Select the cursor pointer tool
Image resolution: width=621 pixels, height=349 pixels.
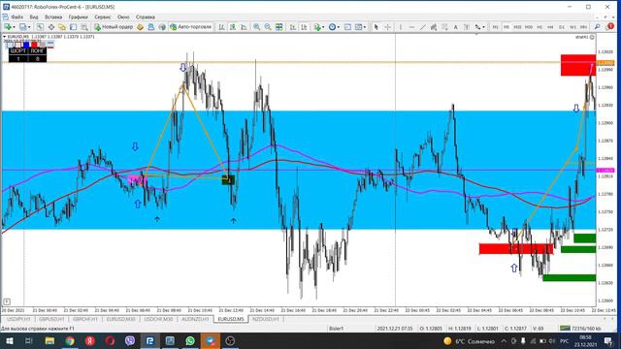pos(376,27)
